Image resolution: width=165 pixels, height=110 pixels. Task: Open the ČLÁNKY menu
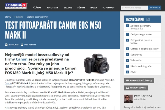click(37, 8)
